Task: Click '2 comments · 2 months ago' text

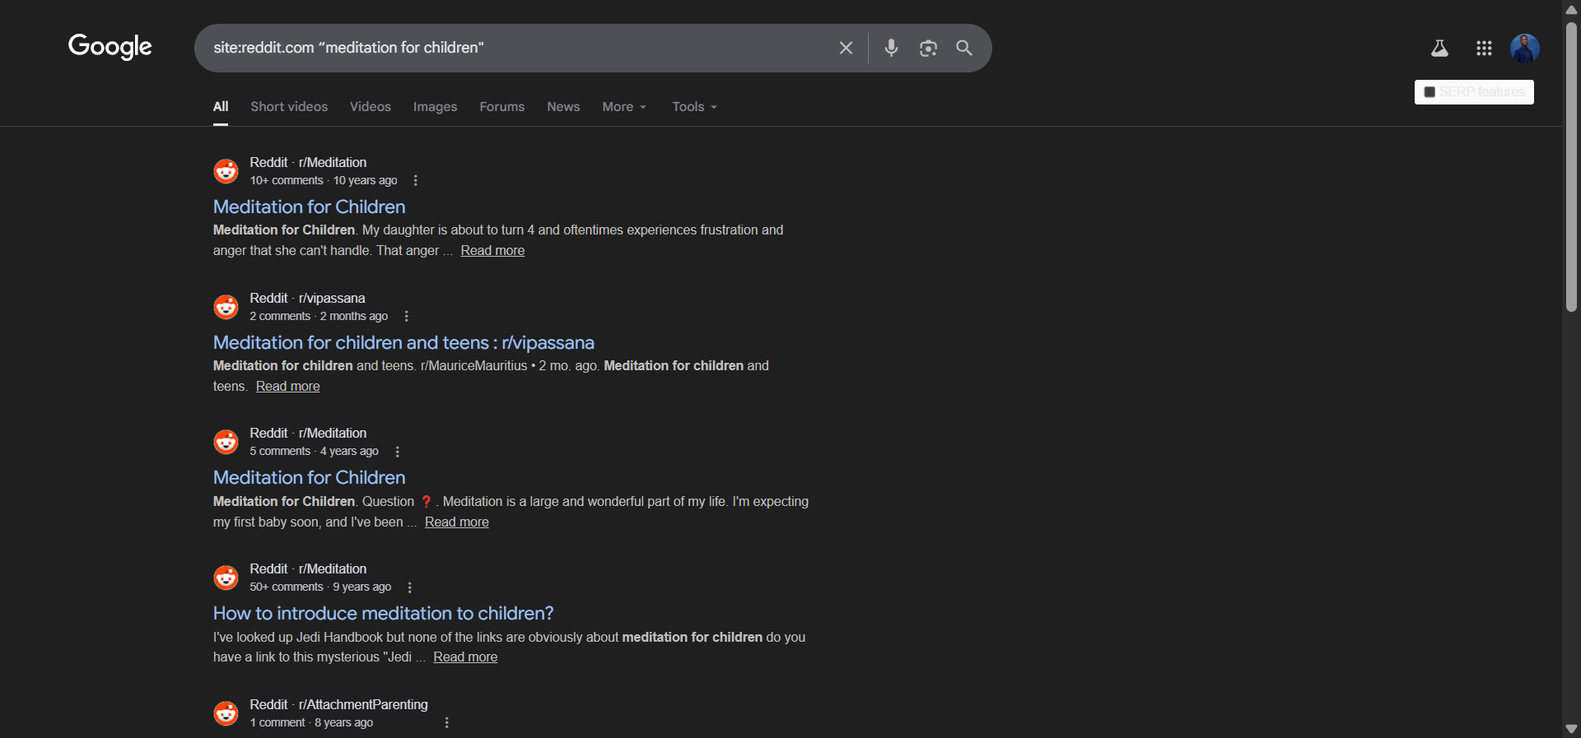Action: (x=319, y=317)
